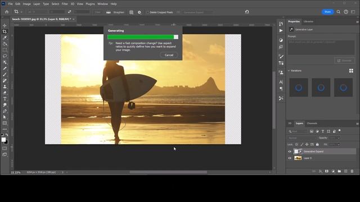
Task: Click the Generate button in Properties
Action: [x=344, y=61]
